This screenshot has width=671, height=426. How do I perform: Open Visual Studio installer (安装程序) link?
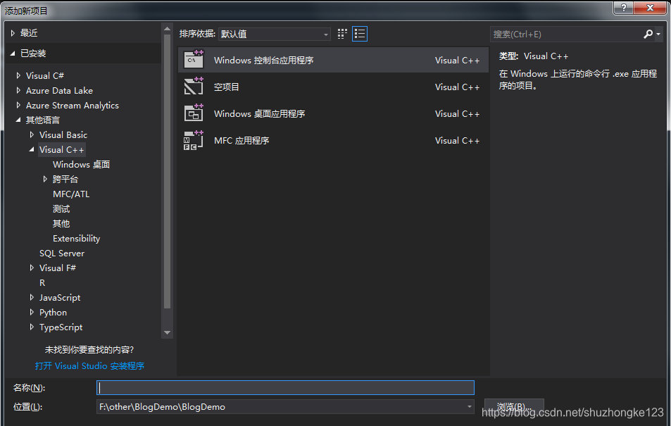click(89, 365)
